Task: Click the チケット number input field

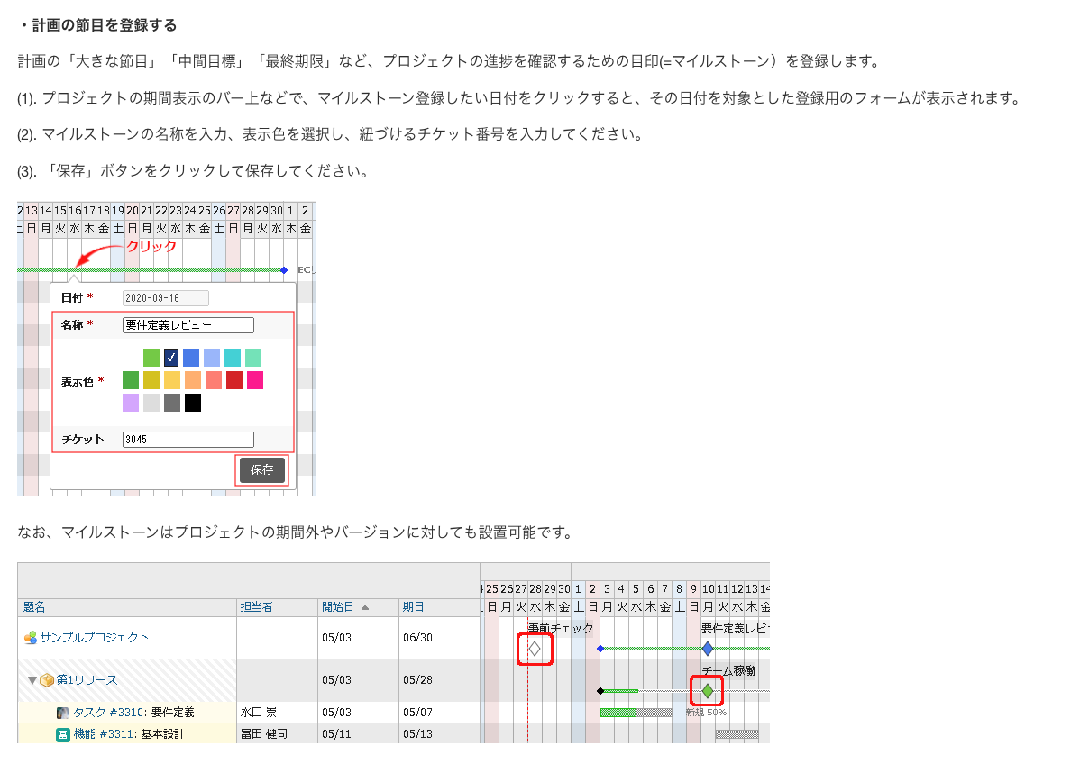Action: coord(188,440)
